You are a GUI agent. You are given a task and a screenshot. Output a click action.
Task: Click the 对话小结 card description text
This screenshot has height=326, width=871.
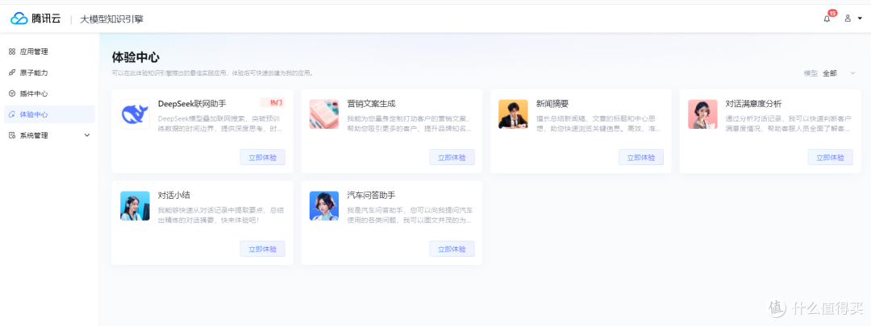pyautogui.click(x=220, y=215)
